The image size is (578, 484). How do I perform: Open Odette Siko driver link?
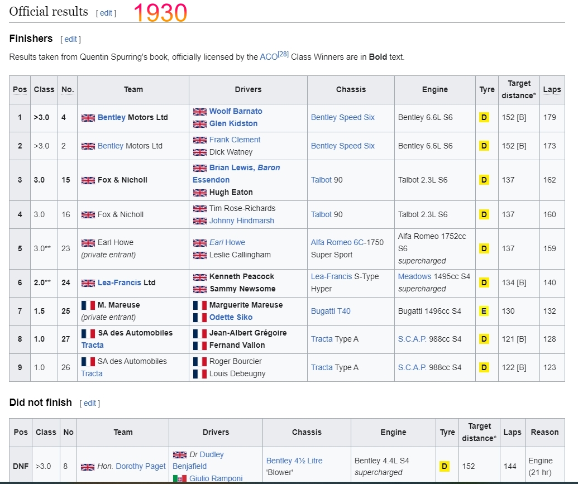coord(231,317)
